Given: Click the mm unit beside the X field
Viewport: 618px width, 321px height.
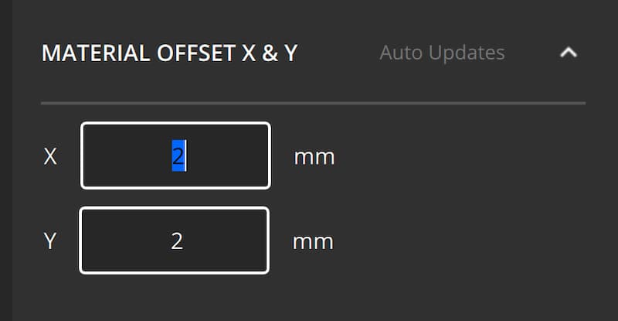Looking at the screenshot, I should (x=314, y=157).
